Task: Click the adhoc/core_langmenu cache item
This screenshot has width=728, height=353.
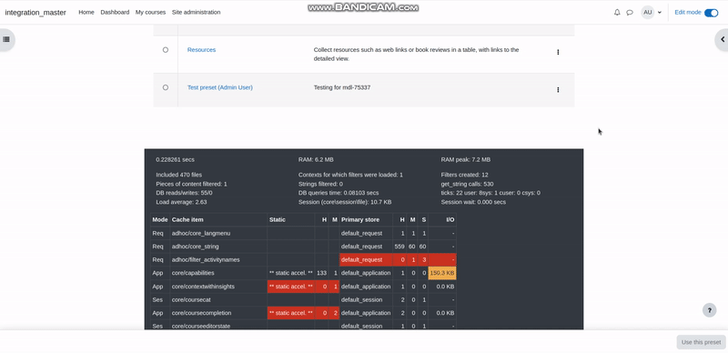Action: point(201,233)
